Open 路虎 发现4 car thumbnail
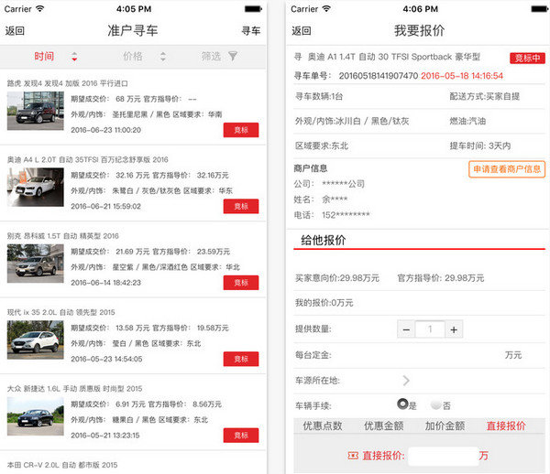 (36, 111)
